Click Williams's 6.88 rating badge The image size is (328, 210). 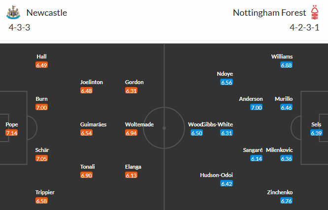(287, 65)
